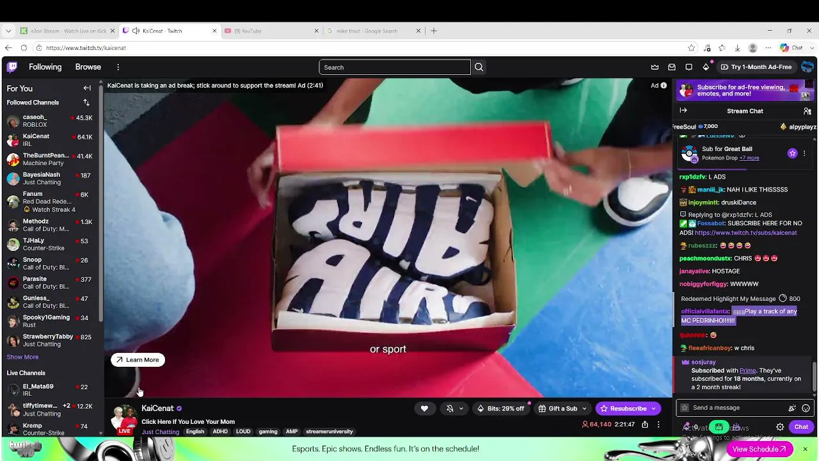Click the English stream tag

195,432
